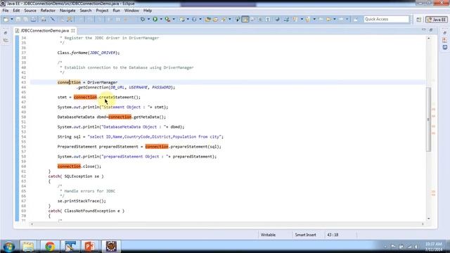450x253 pixels.
Task: Open Google Chrome from the taskbar
Action: pos(50,247)
